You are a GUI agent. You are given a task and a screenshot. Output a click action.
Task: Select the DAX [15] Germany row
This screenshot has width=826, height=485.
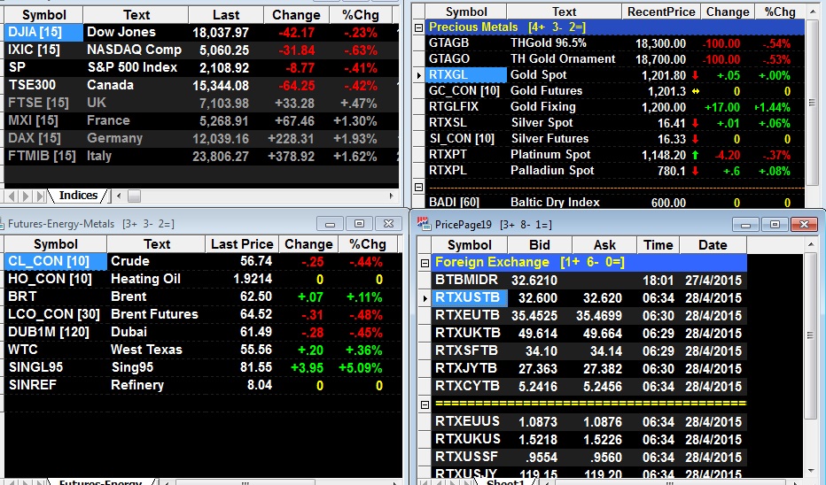pos(201,139)
